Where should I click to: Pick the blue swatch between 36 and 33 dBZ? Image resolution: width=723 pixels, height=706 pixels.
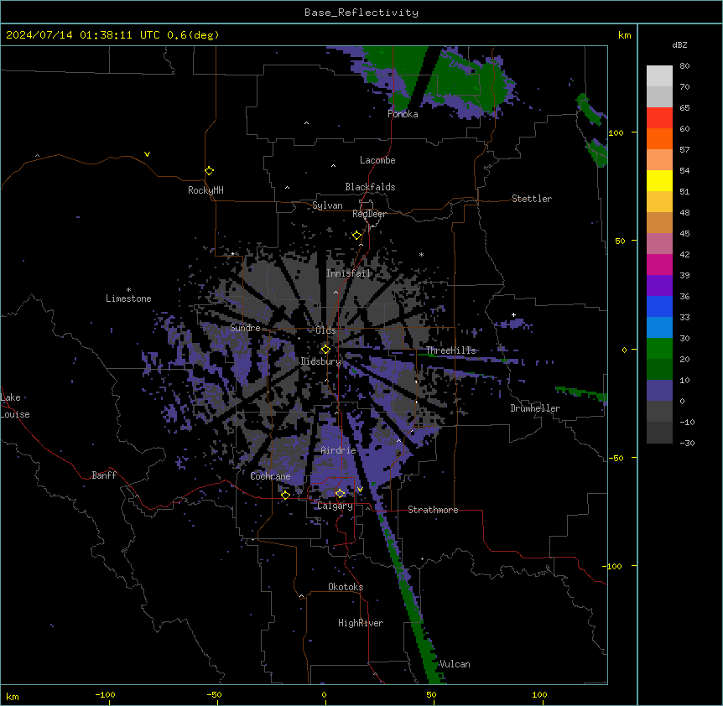[659, 306]
